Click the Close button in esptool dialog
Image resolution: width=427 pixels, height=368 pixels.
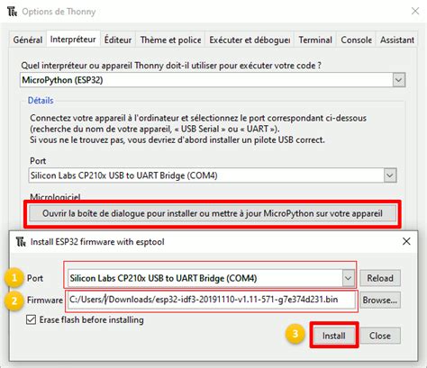tap(380, 336)
